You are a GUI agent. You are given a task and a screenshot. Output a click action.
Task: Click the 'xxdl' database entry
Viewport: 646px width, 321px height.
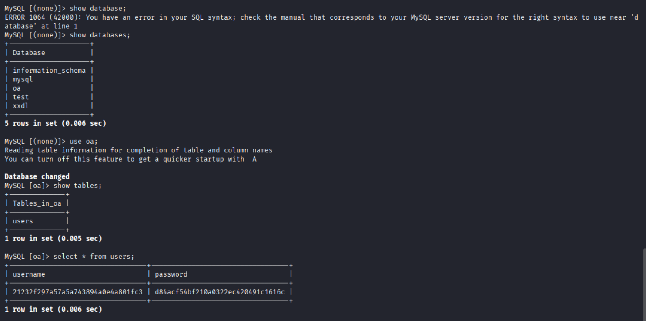click(x=21, y=106)
